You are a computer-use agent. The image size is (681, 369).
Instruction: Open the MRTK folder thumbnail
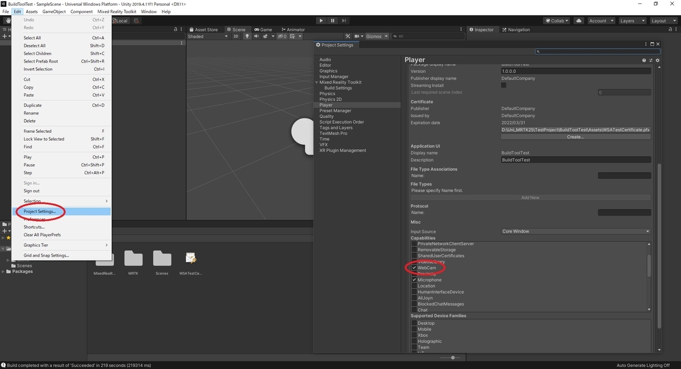[133, 259]
